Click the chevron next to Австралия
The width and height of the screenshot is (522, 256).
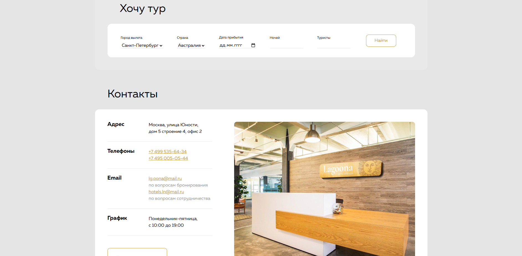tap(203, 46)
